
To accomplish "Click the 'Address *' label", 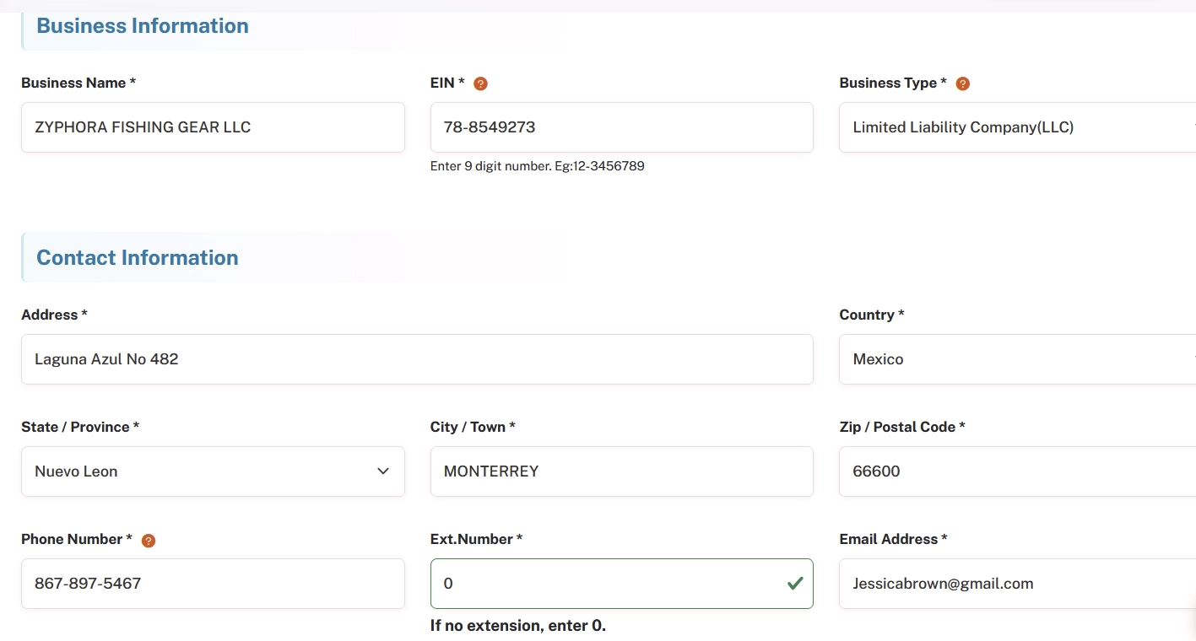I will tap(54, 315).
